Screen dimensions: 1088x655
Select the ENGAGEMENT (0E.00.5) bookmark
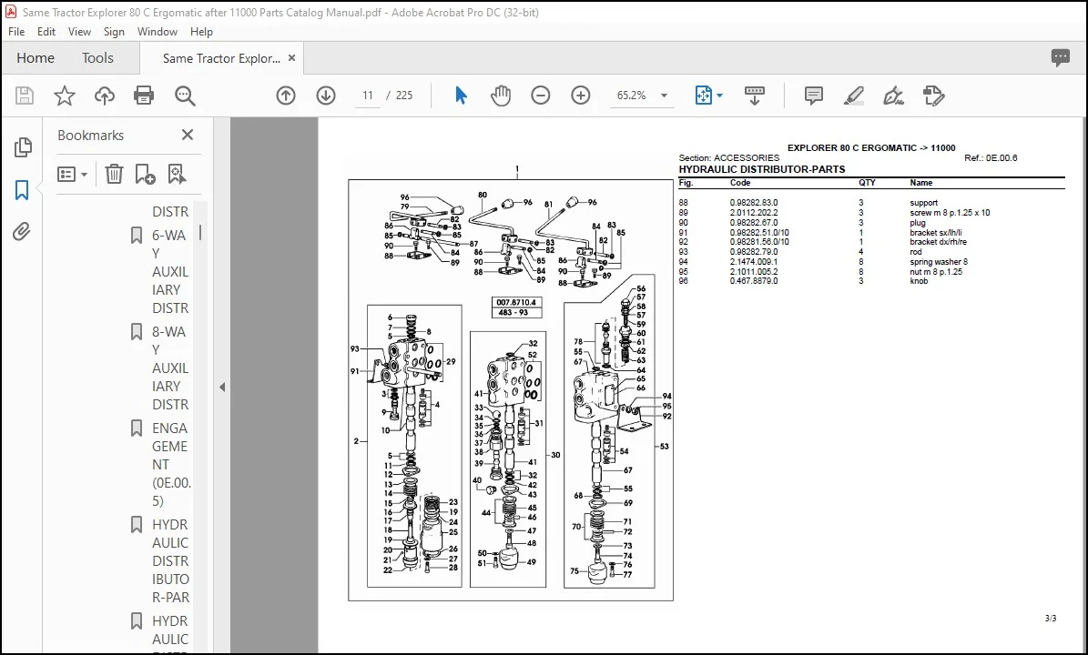[x=170, y=464]
